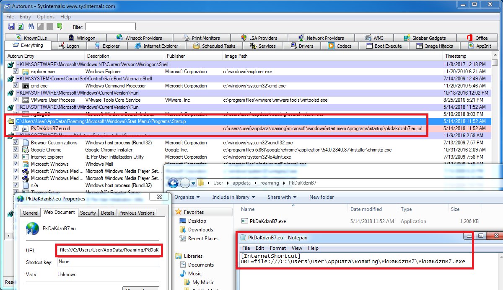Click the Startup folder icon in highlighted row
The height and width of the screenshot is (290, 503).
[11, 121]
